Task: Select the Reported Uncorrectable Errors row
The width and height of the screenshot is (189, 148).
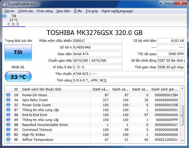Action: coord(92,125)
